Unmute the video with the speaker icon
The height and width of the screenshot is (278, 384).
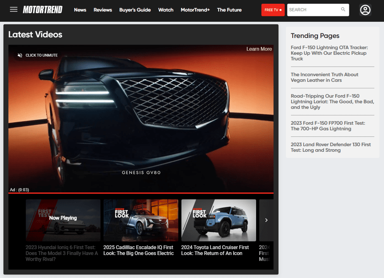point(20,55)
